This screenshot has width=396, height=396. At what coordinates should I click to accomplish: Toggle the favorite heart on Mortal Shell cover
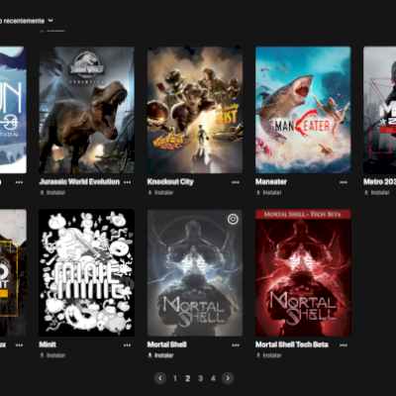[233, 219]
